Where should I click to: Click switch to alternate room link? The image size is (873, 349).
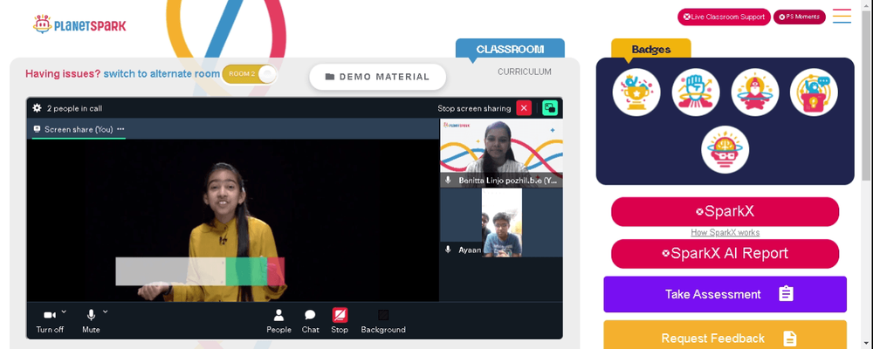coord(162,73)
